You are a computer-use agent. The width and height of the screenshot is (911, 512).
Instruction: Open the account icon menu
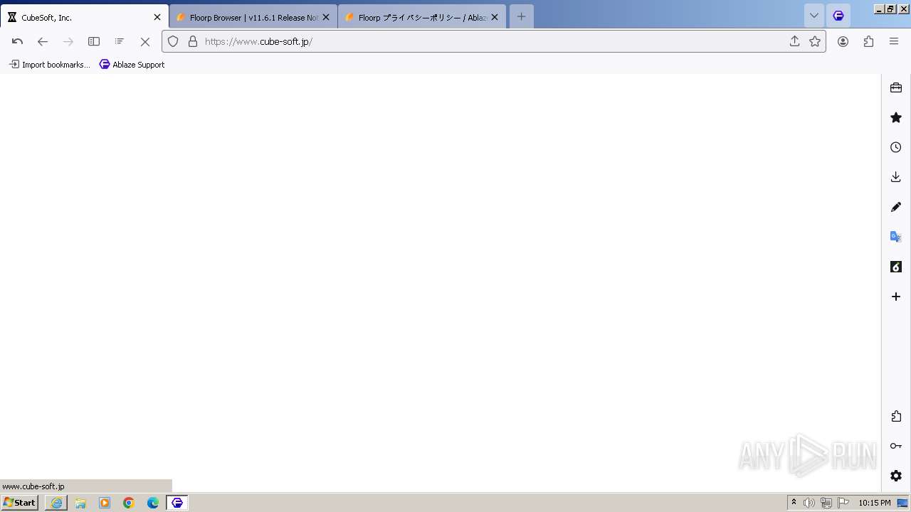(843, 41)
